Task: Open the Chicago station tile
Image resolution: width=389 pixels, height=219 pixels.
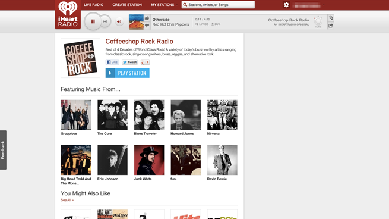Action: coord(112,214)
